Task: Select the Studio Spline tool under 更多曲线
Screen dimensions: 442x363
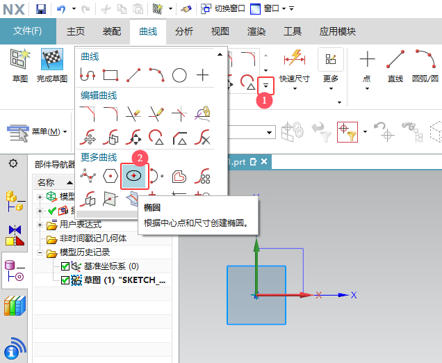Action: click(88, 176)
